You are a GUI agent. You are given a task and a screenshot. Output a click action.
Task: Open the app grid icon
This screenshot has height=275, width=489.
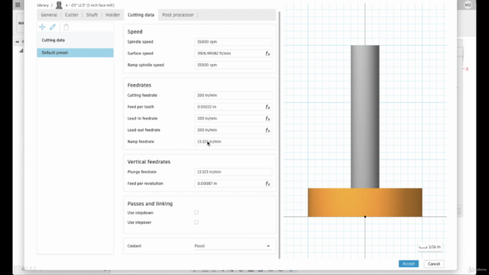pyautogui.click(x=18, y=5)
